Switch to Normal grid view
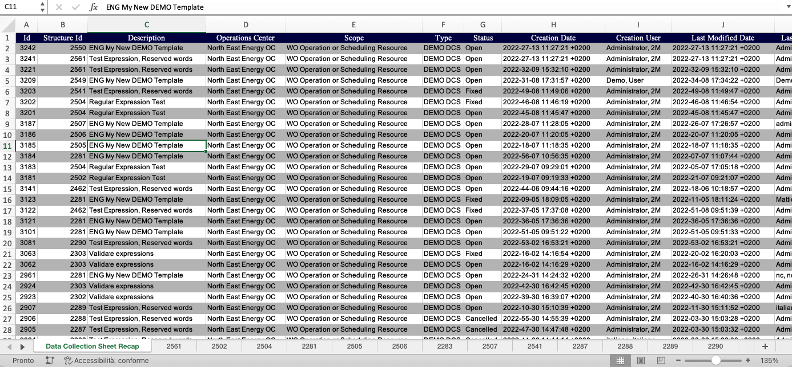The width and height of the screenshot is (792, 367). [x=620, y=361]
